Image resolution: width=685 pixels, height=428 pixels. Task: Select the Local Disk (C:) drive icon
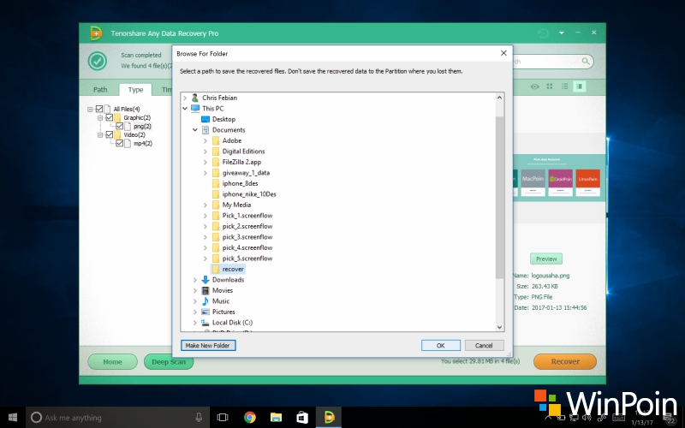pyautogui.click(x=205, y=323)
